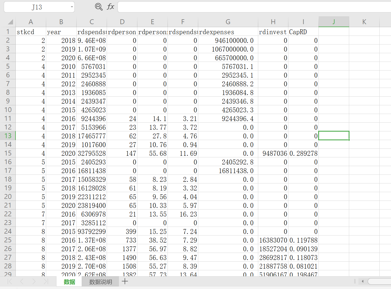This screenshot has width=391, height=289.
Task: Add a new sheet with the plus icon
Action: [125, 281]
